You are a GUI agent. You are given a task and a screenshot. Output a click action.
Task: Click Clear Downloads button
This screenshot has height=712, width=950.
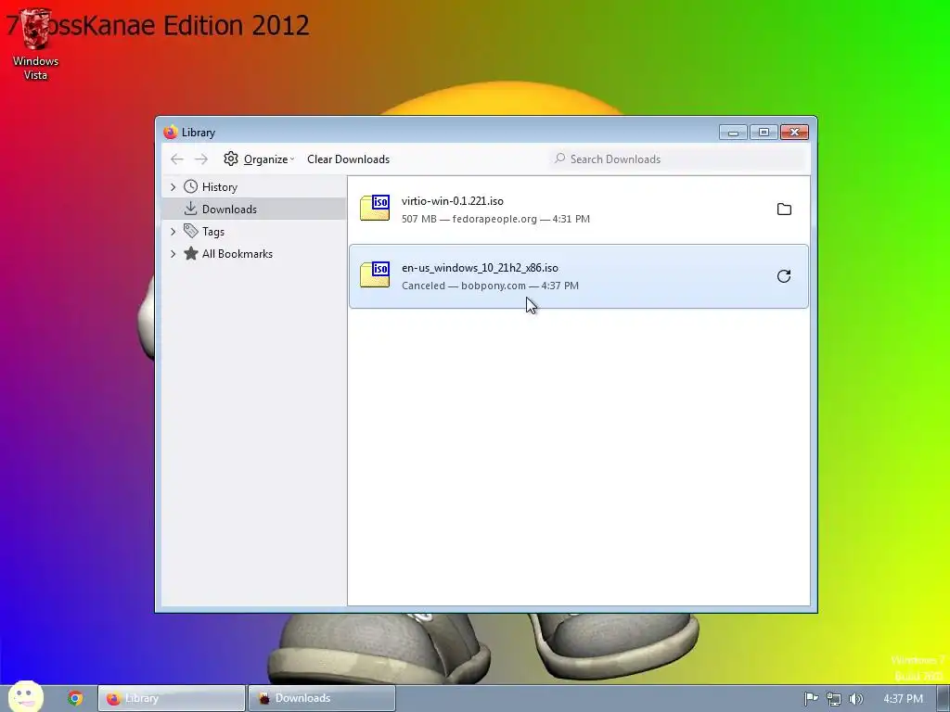pyautogui.click(x=349, y=159)
